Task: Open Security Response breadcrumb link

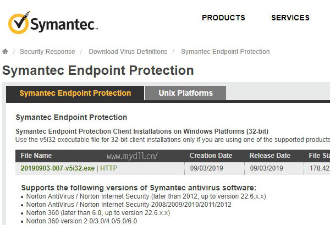Action: [x=47, y=52]
